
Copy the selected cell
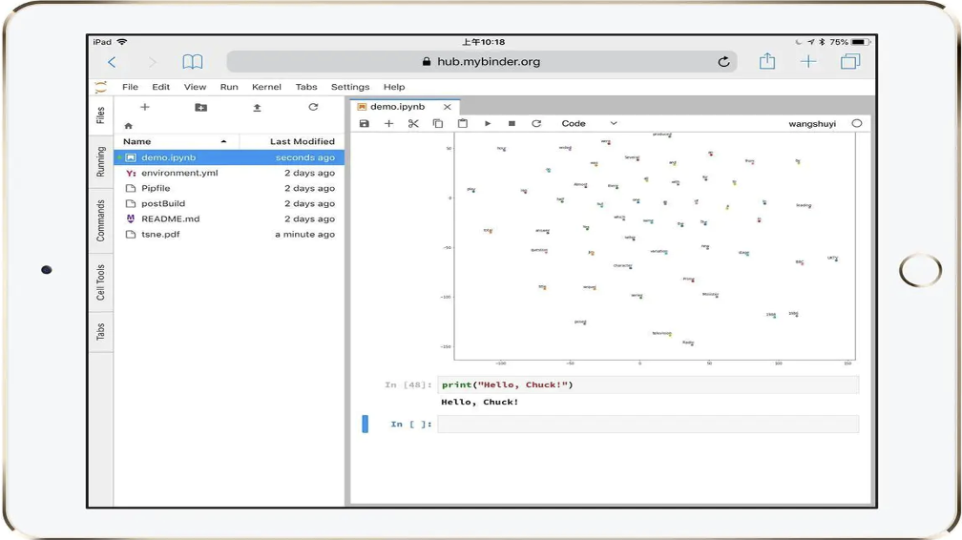pyautogui.click(x=438, y=123)
